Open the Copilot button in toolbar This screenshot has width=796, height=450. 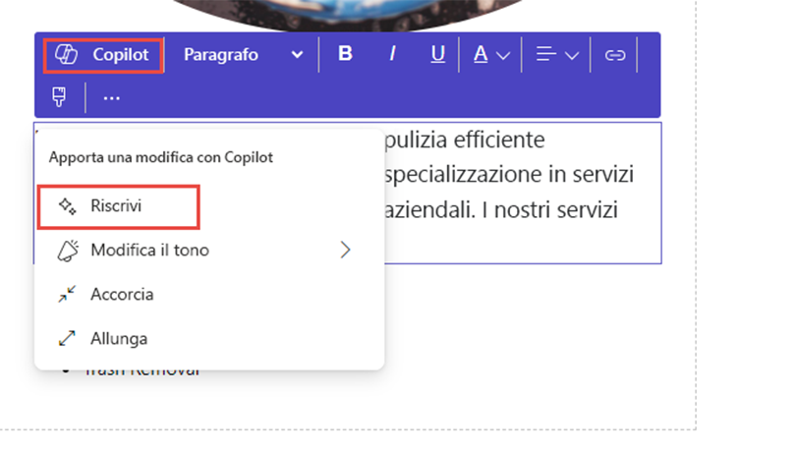click(103, 55)
